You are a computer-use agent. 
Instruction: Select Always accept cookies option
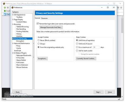[39, 44]
